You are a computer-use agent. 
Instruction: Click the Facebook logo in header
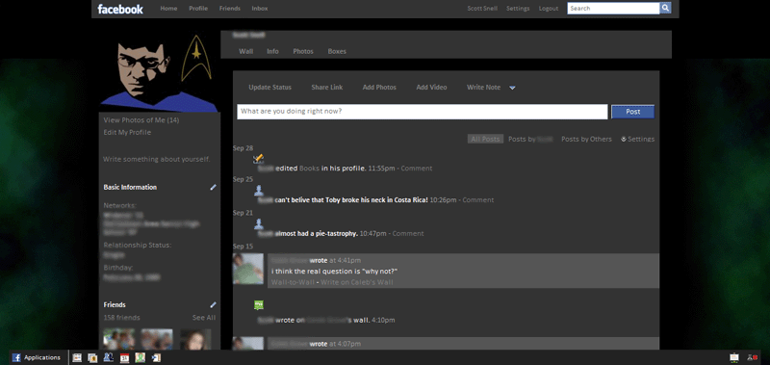(120, 9)
